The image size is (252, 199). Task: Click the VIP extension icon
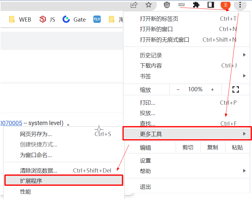point(182,5)
